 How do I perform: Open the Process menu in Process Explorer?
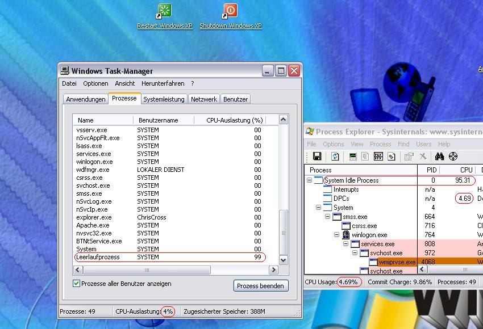[x=380, y=144]
